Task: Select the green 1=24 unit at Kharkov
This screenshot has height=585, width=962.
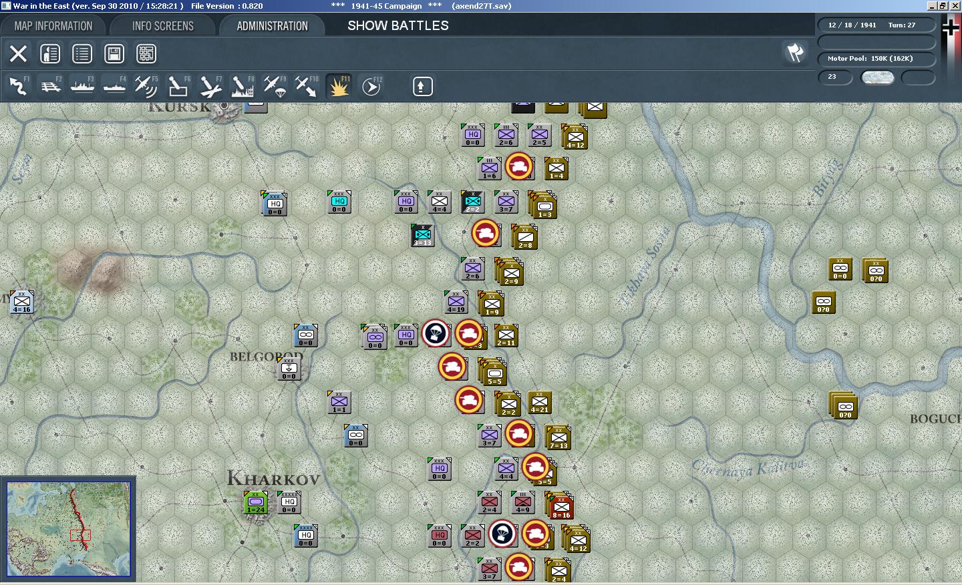Action: (x=256, y=502)
